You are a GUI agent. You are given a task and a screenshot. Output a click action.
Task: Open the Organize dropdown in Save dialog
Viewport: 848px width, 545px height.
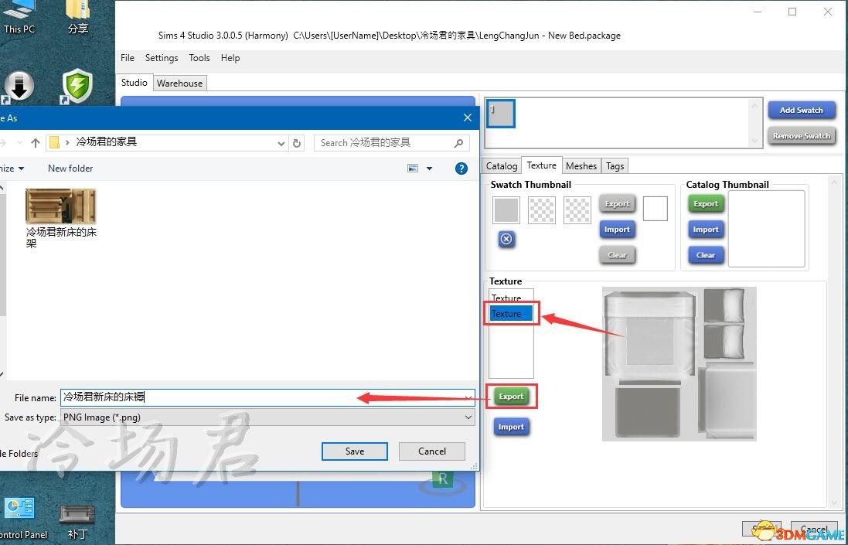(x=12, y=169)
